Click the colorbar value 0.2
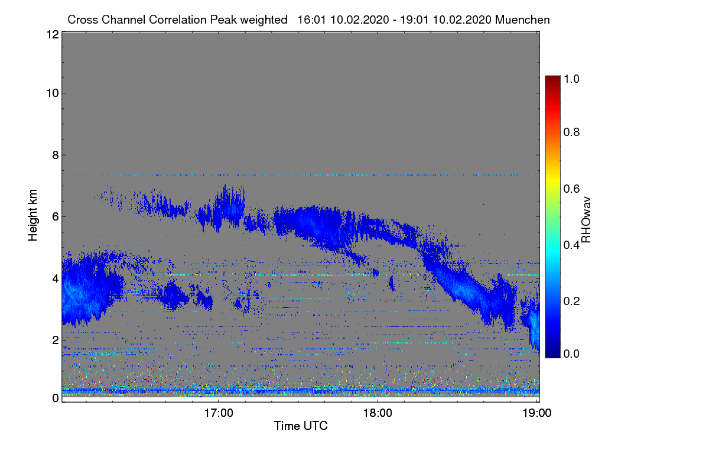709x473 pixels. coord(571,301)
